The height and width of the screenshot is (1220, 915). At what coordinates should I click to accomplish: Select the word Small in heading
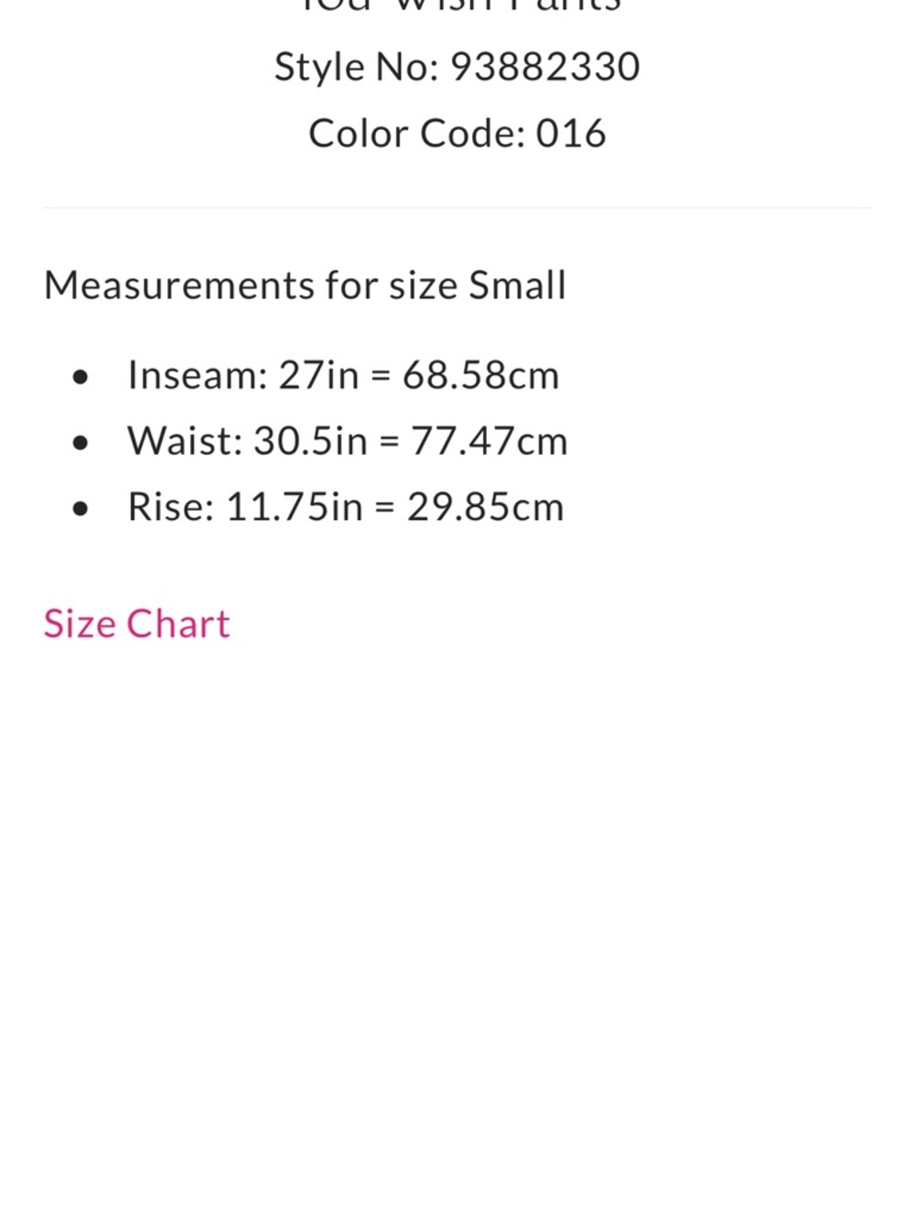pyautogui.click(x=518, y=286)
